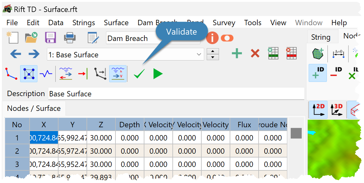Open the notes edit icon with pencil
364x183 pixels.
[x=93, y=38]
